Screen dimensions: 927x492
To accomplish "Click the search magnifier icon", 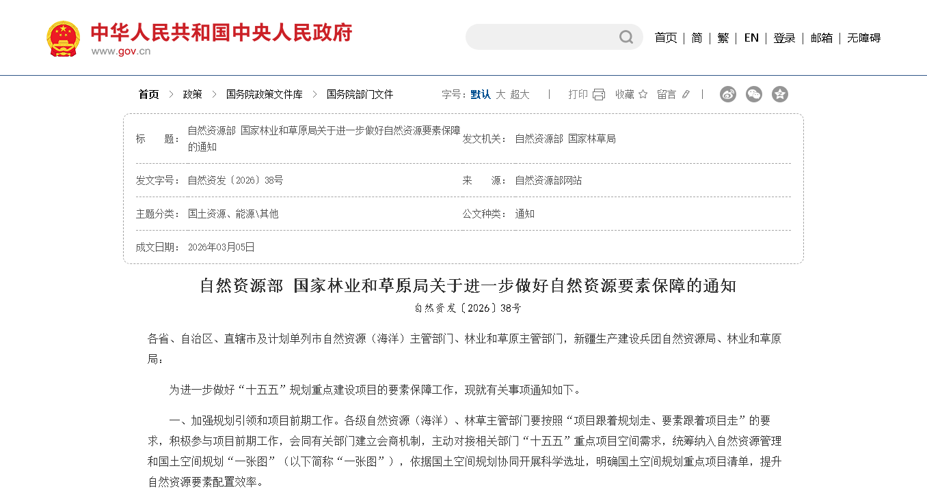I will click(x=626, y=37).
